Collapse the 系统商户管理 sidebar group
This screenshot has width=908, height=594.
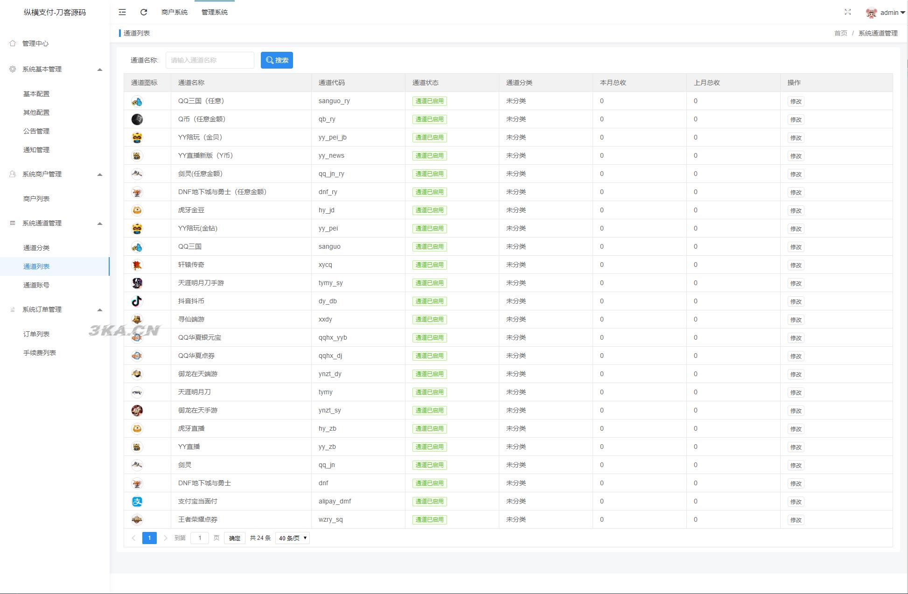tap(100, 175)
